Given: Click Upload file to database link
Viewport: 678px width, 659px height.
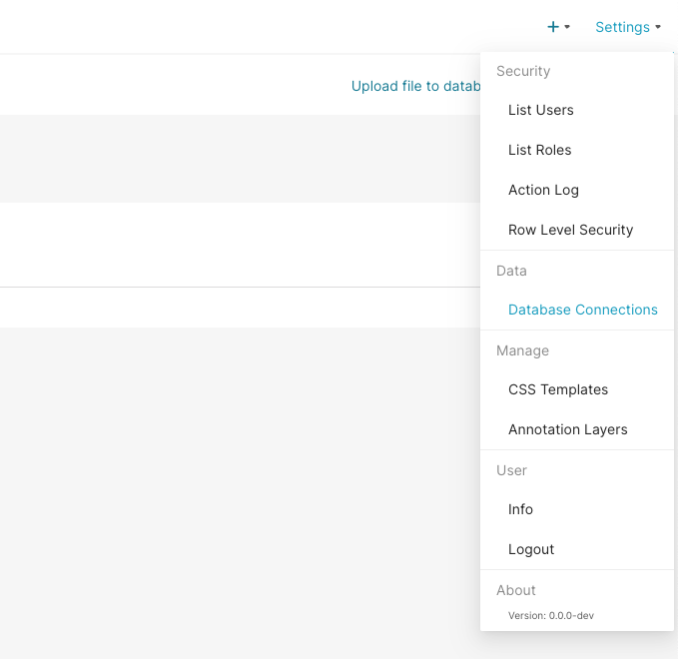Looking at the screenshot, I should (x=415, y=86).
